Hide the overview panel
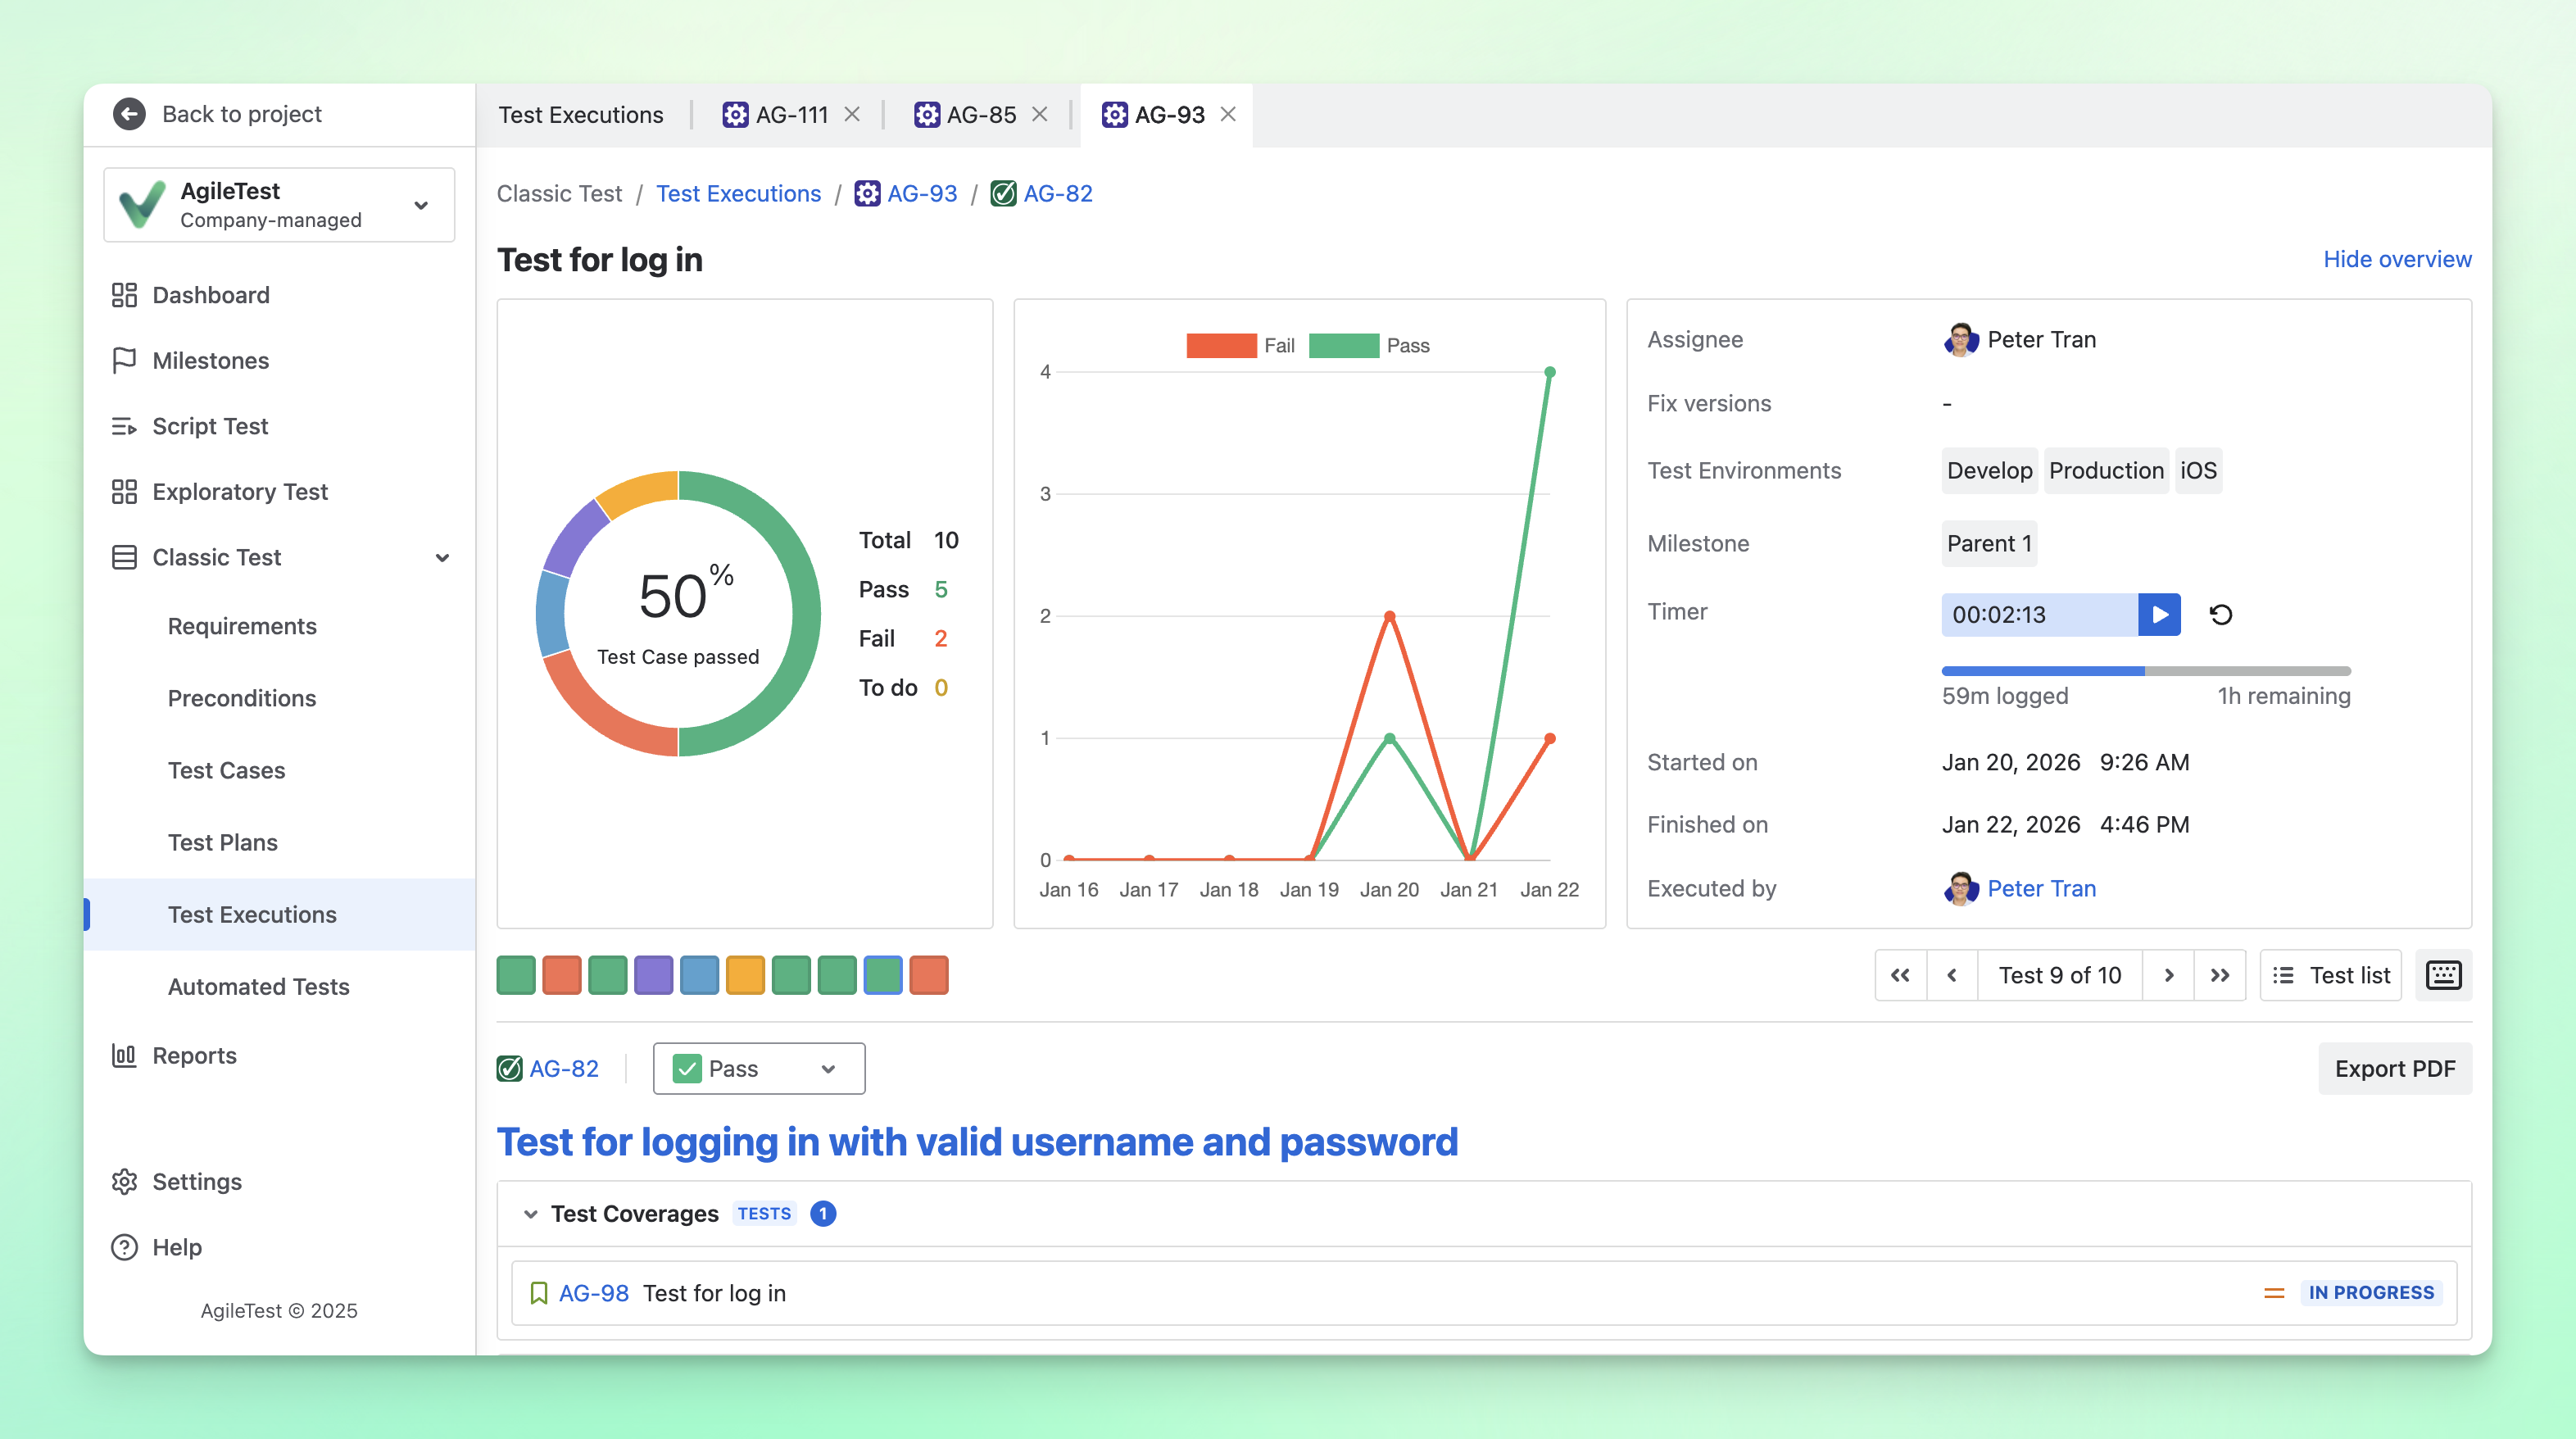Screen dimensions: 2576x1439 point(2396,259)
